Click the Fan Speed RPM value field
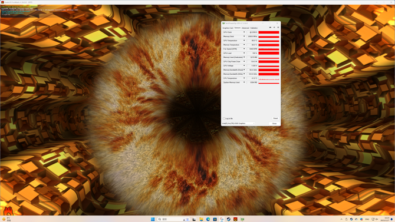This screenshot has width=395, height=222. pos(252,49)
